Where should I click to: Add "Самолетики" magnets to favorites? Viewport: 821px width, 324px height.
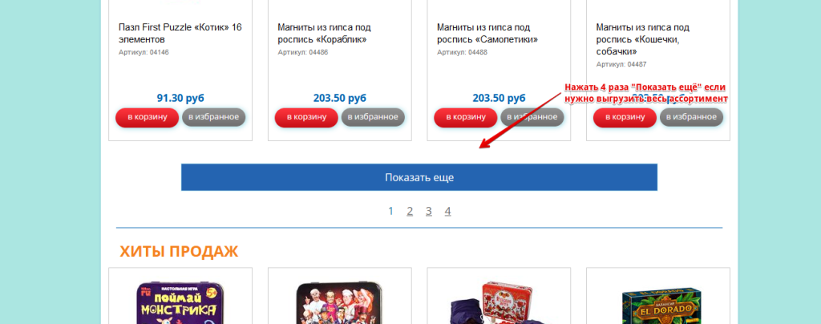532,117
